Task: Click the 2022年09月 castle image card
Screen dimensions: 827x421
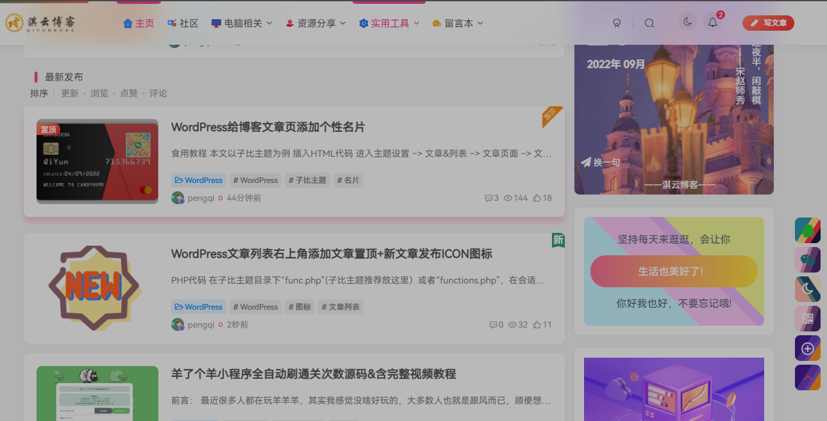Action: click(674, 120)
